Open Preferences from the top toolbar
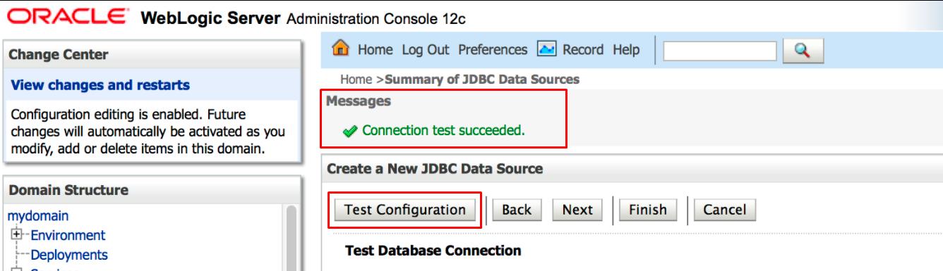Image resolution: width=943 pixels, height=271 pixels. (493, 50)
